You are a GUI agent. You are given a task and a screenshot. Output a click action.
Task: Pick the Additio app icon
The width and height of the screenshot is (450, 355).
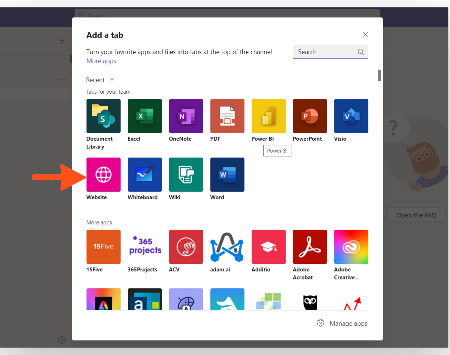[269, 247]
